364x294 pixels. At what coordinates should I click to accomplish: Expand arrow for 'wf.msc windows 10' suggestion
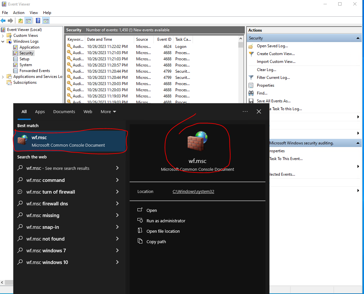(x=117, y=262)
